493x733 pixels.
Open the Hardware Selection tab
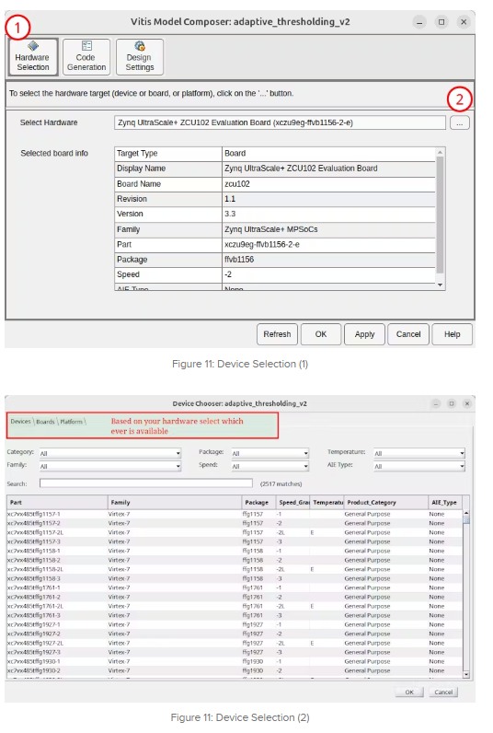tap(33, 57)
